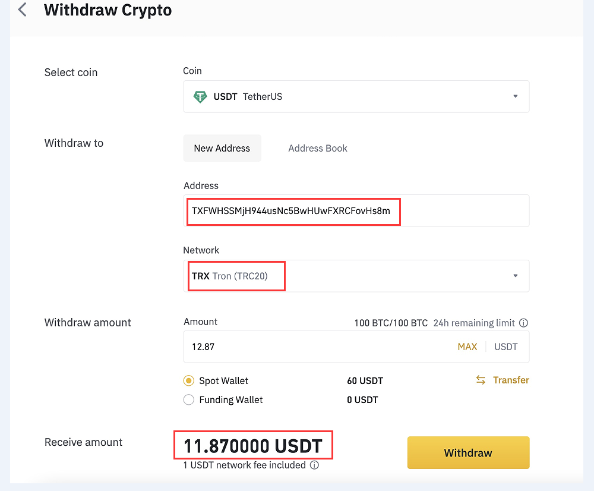Switch to the New Address tab
The width and height of the screenshot is (594, 491).
(x=222, y=148)
